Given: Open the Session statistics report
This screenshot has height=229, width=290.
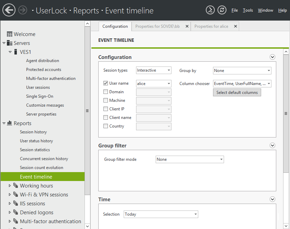Looking at the screenshot, I should pos(35,150).
